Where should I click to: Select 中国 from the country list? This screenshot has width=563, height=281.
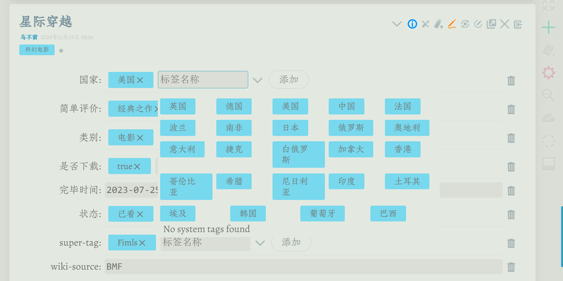[346, 106]
